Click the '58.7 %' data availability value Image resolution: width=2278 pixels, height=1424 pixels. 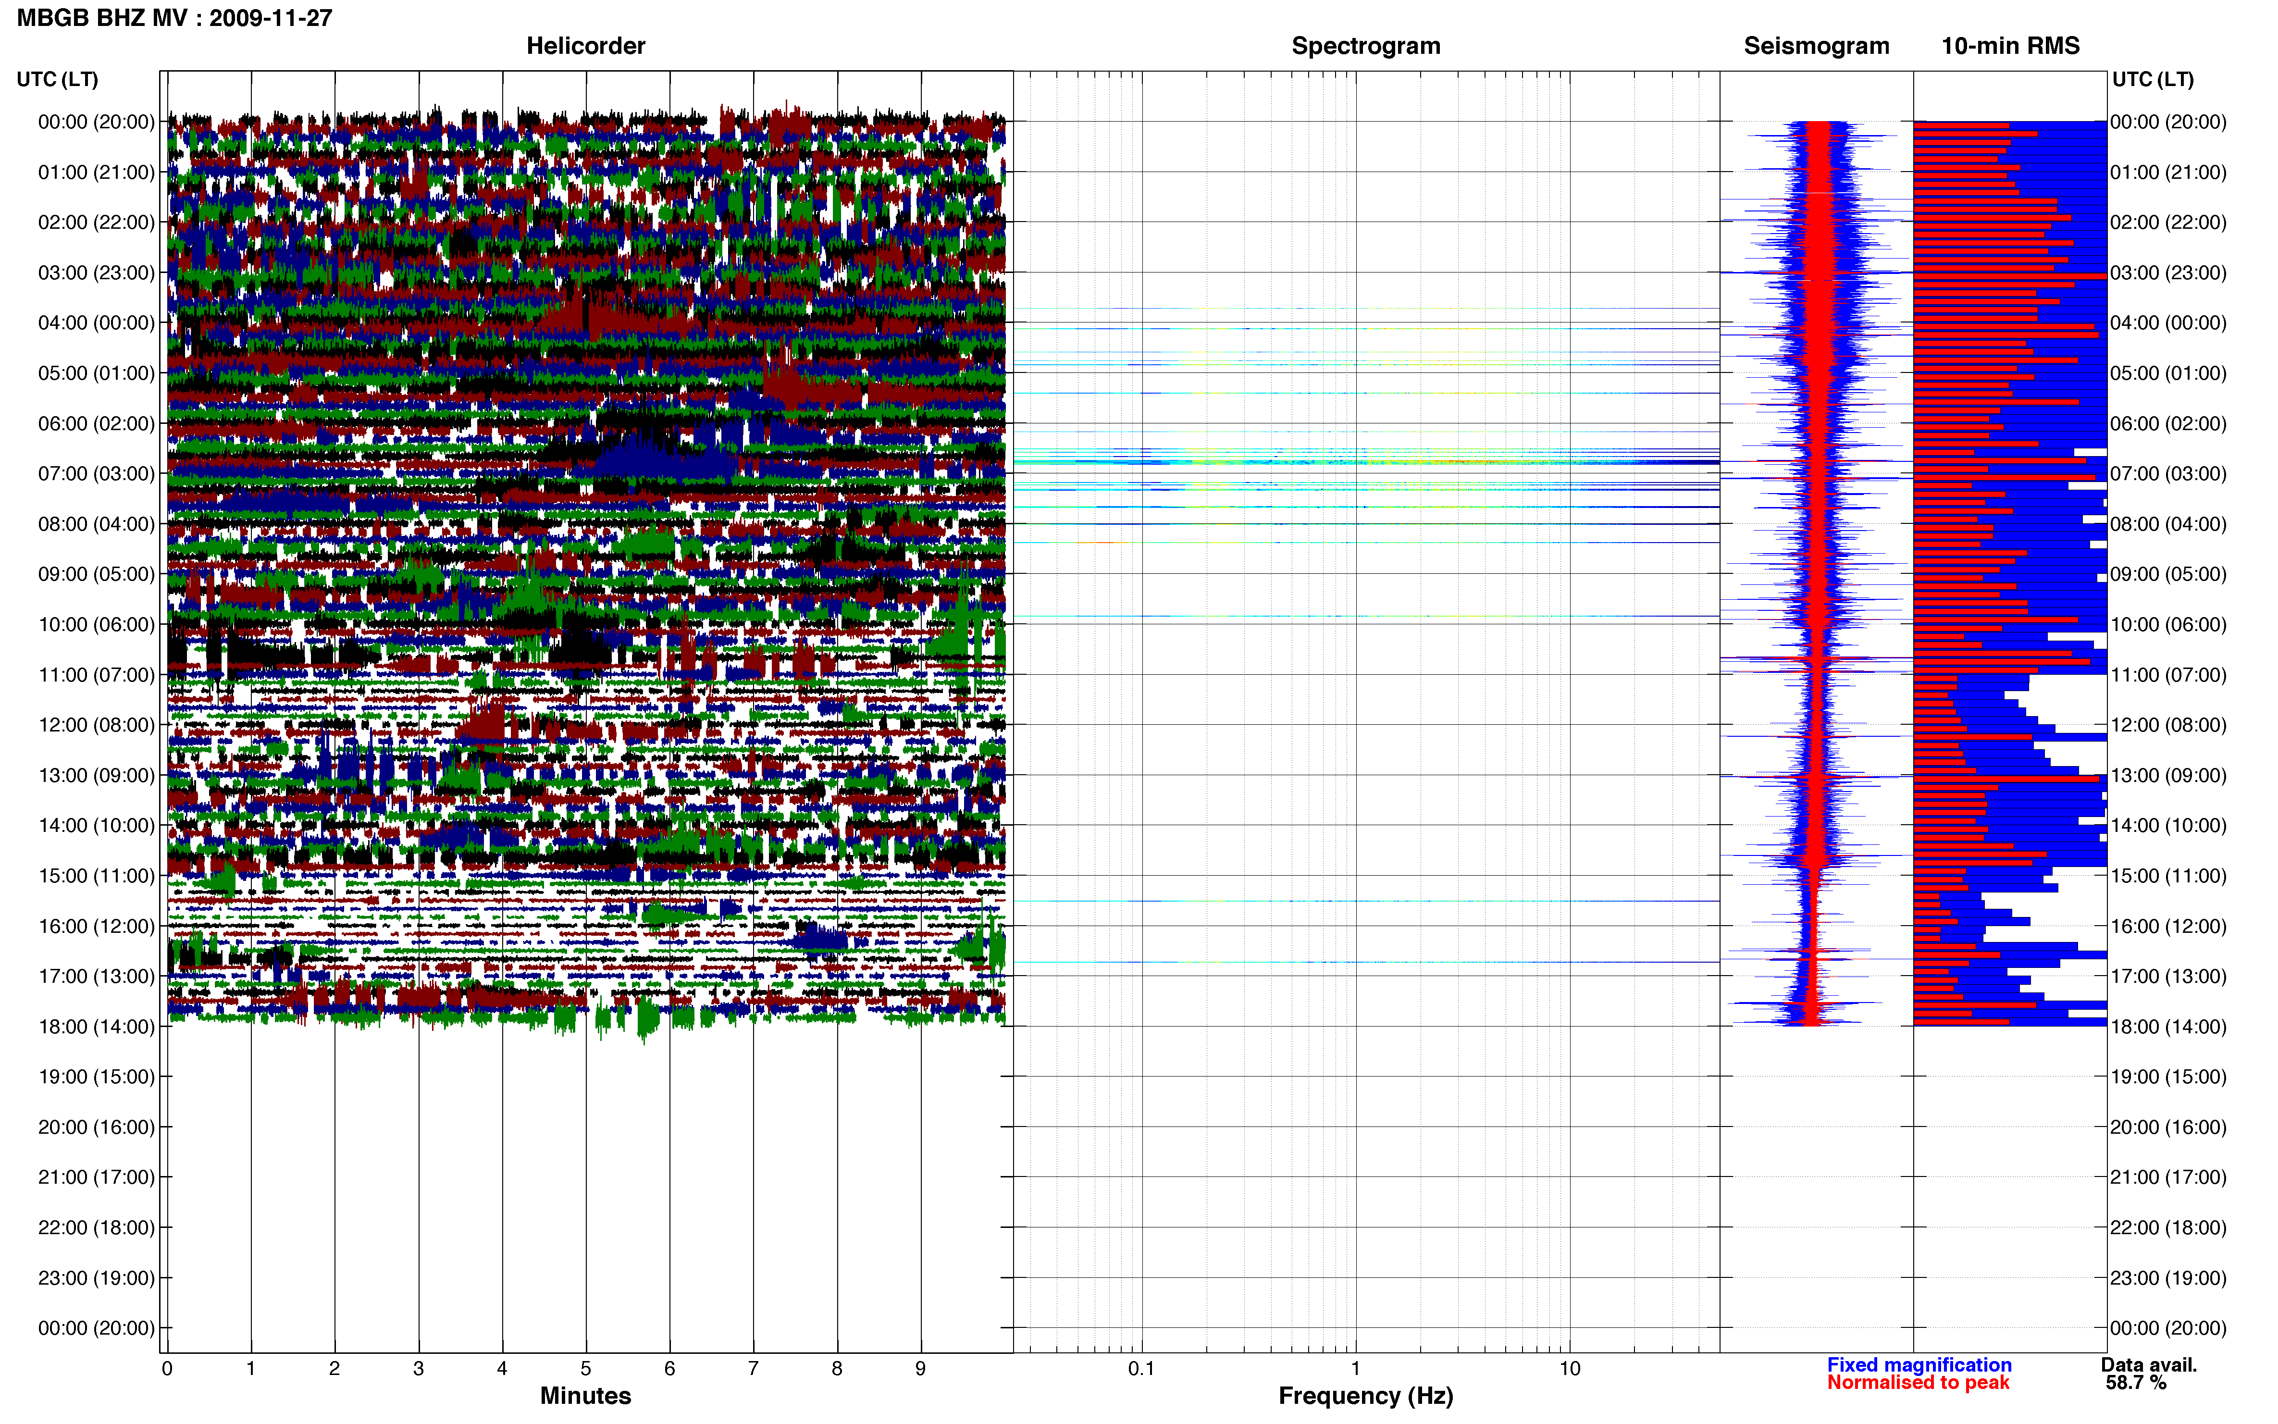tap(2136, 1383)
